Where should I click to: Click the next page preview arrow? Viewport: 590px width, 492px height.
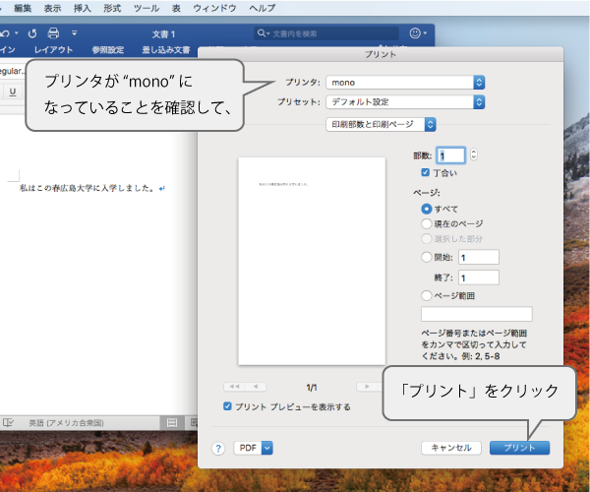coord(367,387)
